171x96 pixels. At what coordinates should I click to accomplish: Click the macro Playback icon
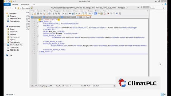tap(114, 14)
